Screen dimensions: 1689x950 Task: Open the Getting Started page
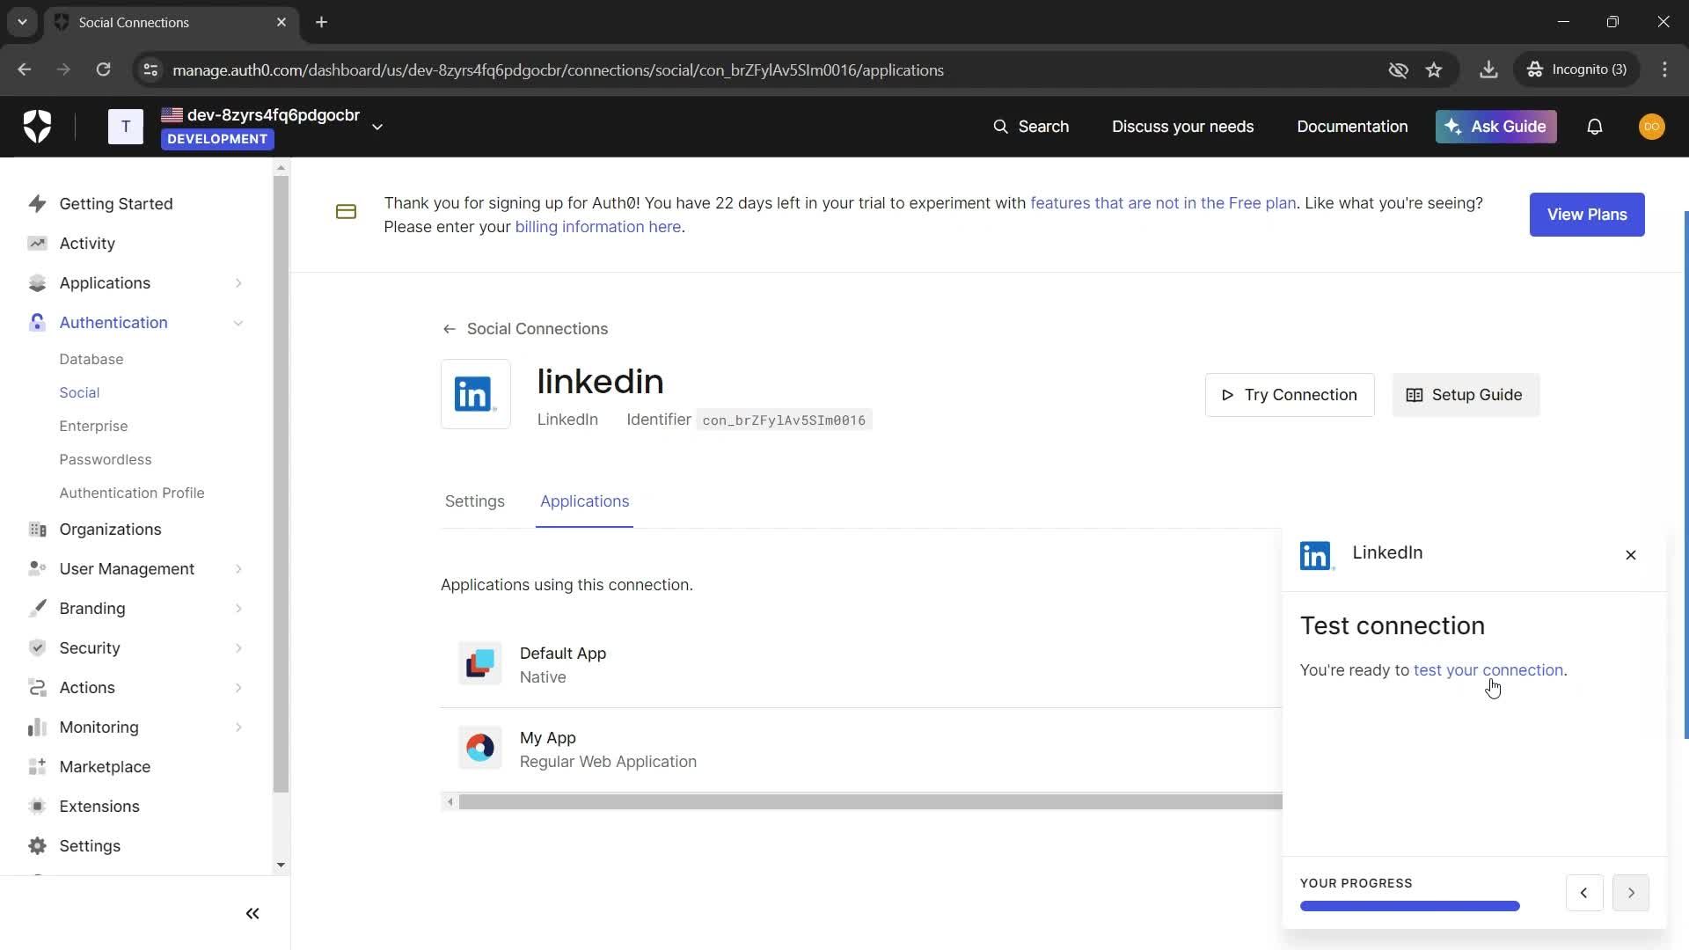(x=115, y=203)
